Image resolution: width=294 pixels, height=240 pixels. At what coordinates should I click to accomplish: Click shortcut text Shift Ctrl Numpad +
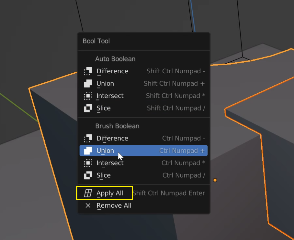coord(174,83)
